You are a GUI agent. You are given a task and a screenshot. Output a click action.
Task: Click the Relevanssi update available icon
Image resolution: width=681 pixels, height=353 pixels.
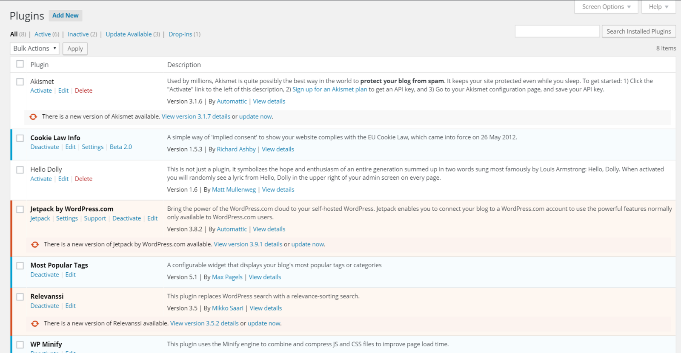tap(35, 323)
